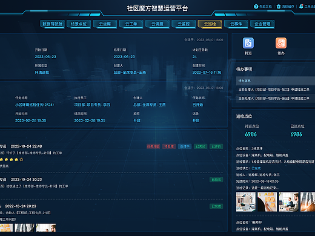Click the blue 处理中 status tag
The image size is (315, 236).
point(185,146)
